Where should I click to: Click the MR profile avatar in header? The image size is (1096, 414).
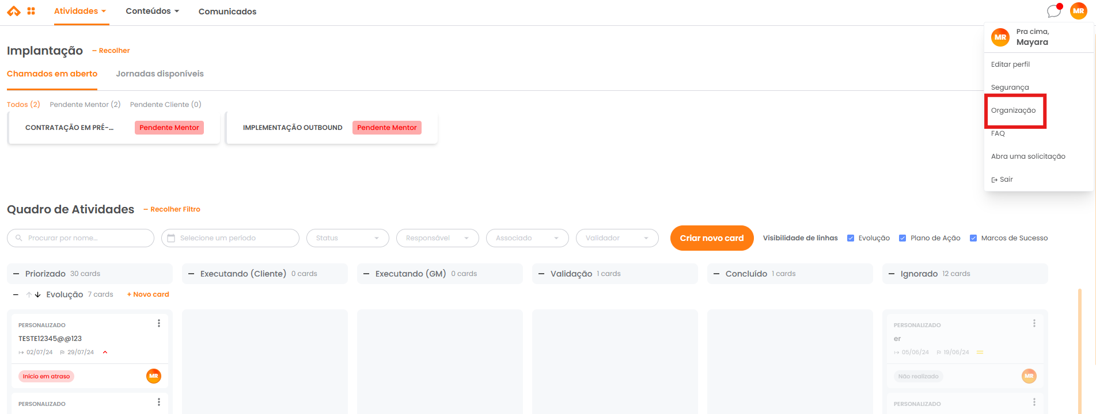(x=1078, y=11)
